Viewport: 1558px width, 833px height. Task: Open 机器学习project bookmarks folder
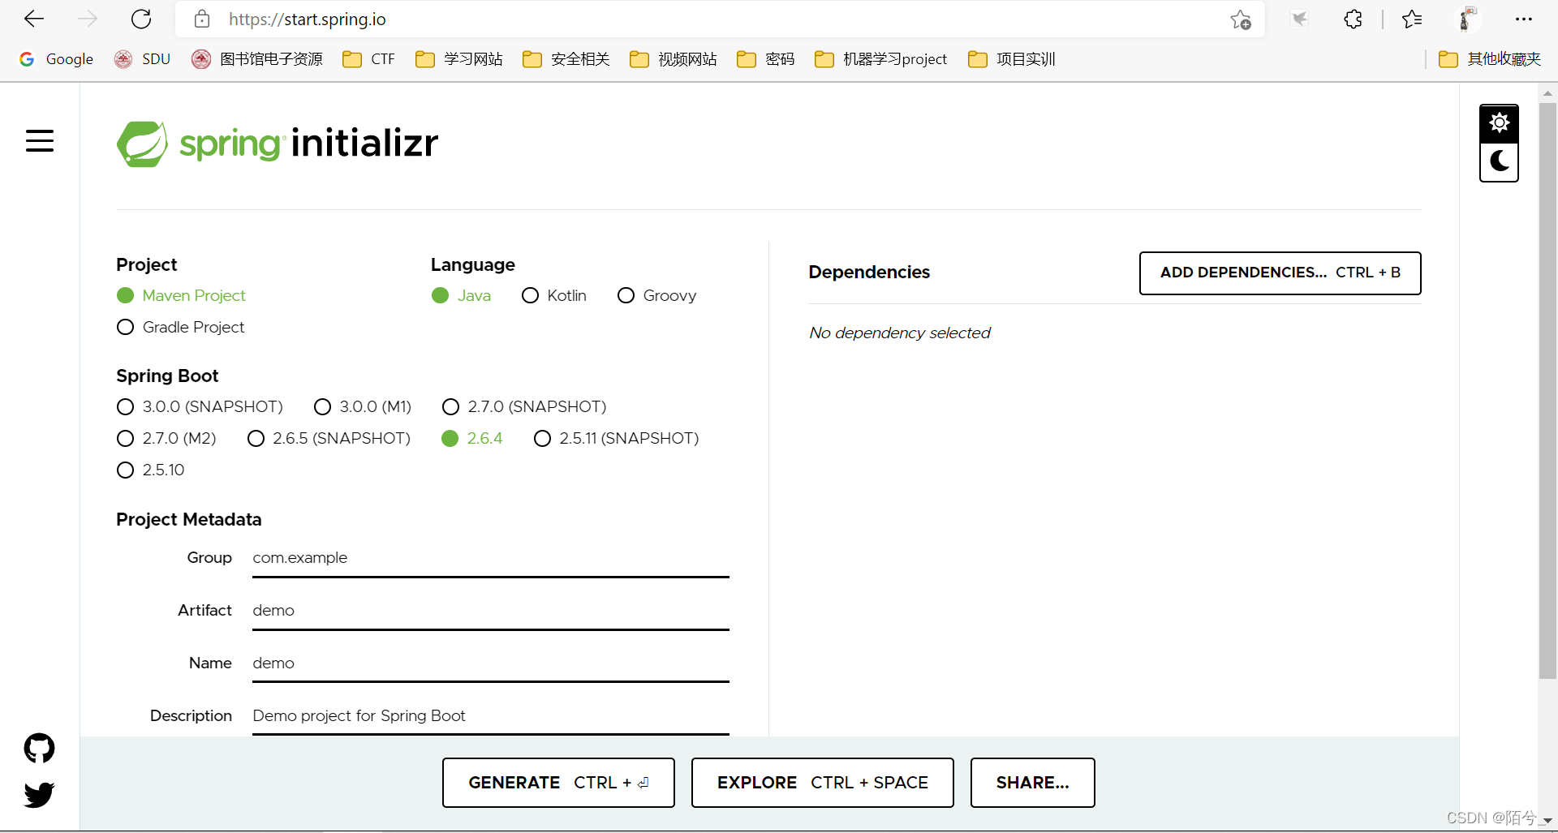pos(880,59)
